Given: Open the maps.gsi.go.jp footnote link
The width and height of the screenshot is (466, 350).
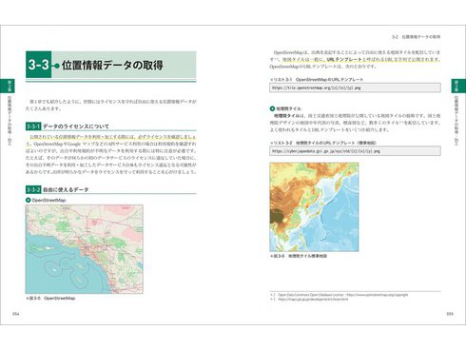Looking at the screenshot, I should (313, 299).
